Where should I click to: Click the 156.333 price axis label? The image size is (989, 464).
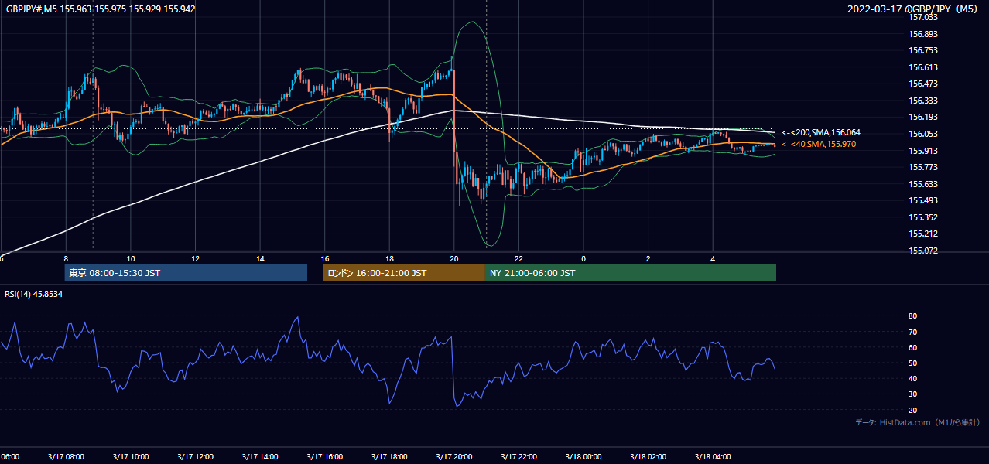tap(923, 101)
